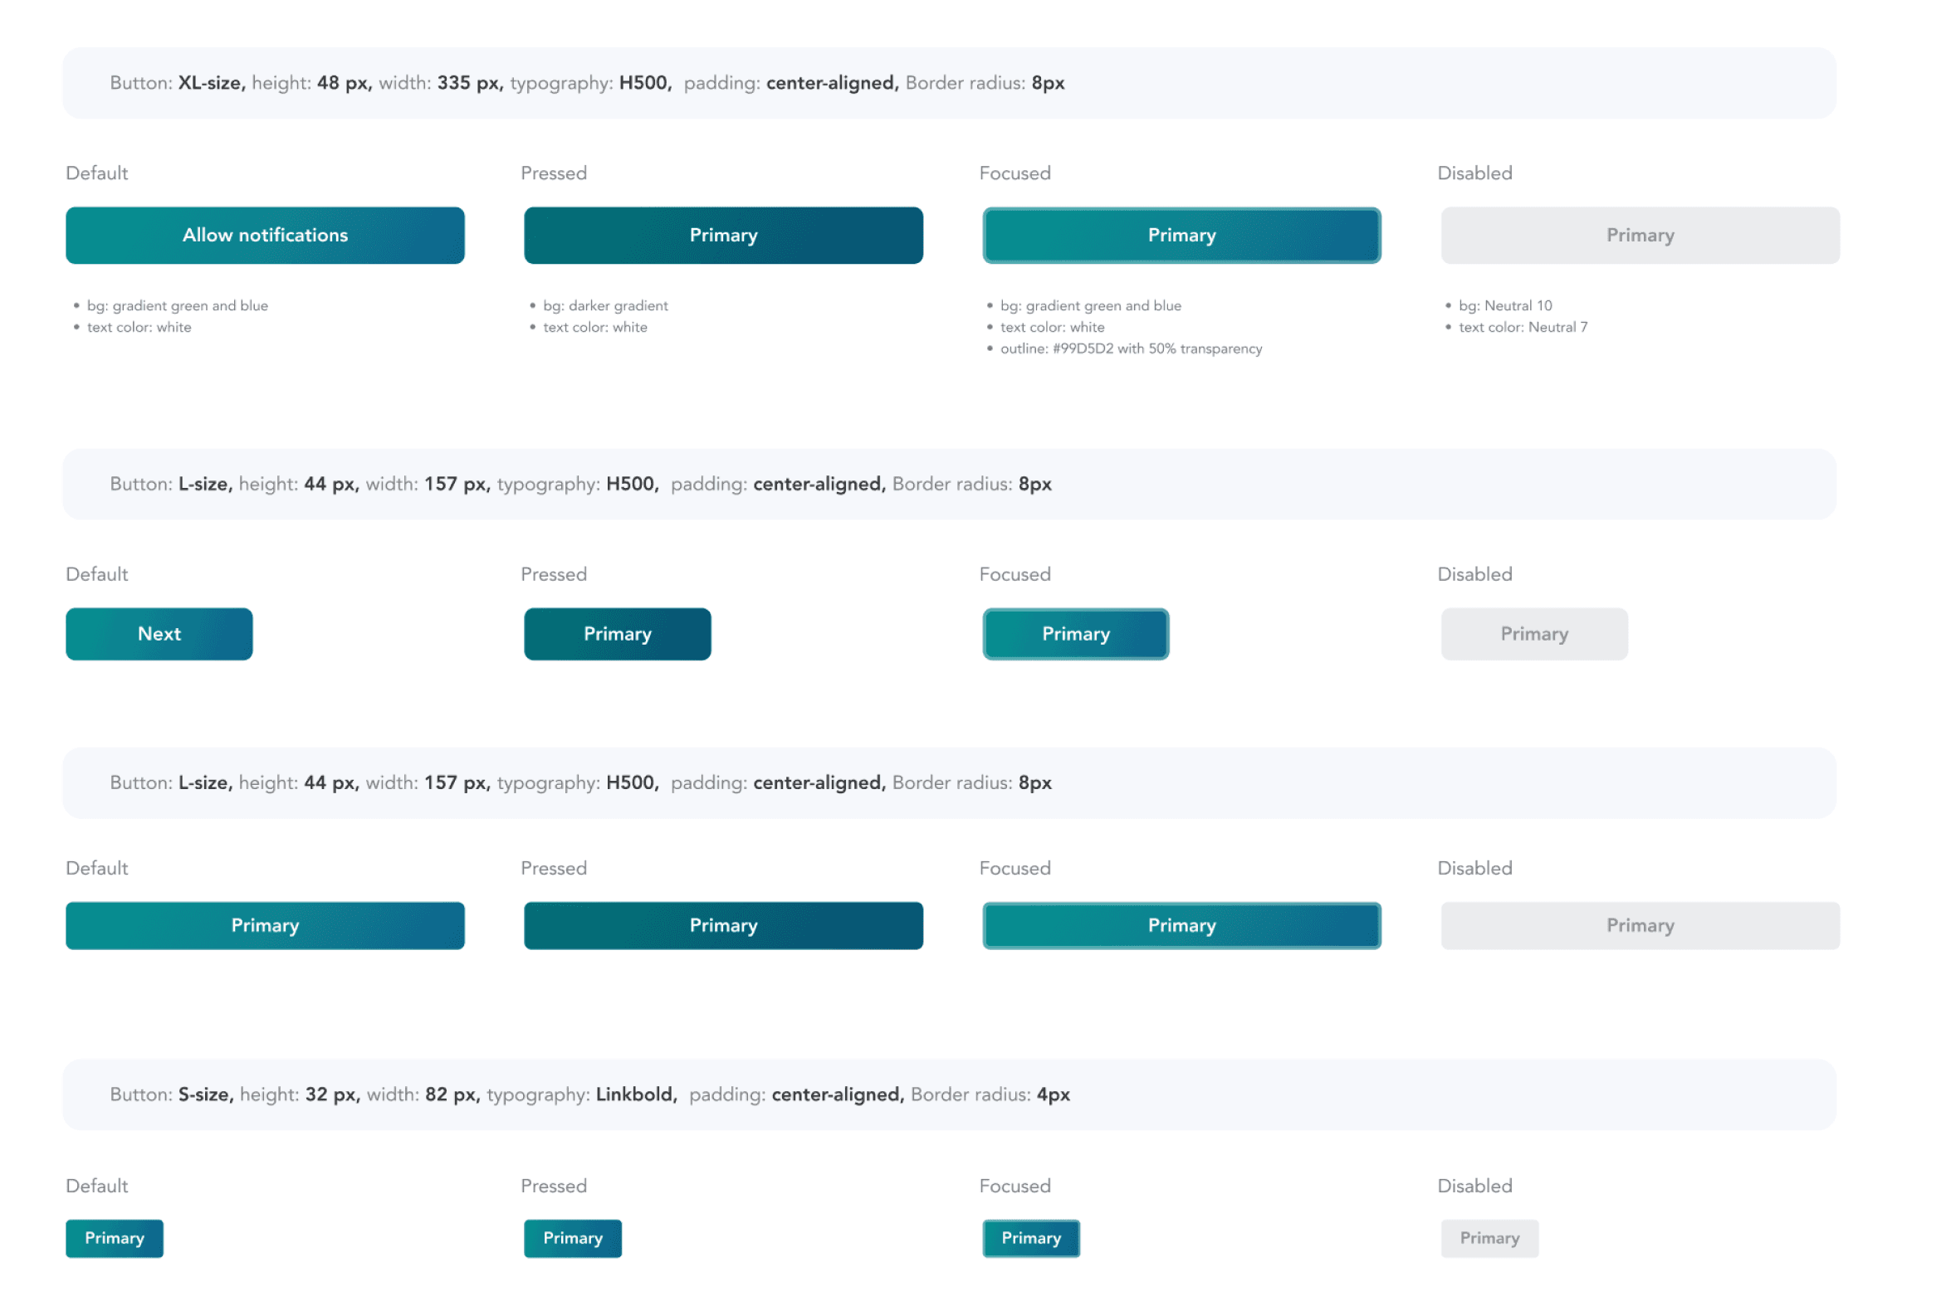
Task: Click the wide L-size Focused Primary button
Action: (1181, 925)
